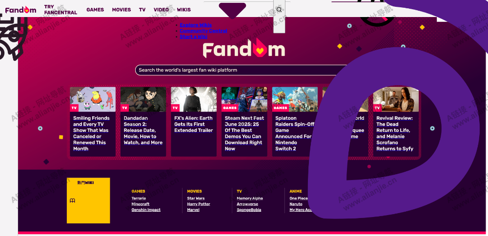The image size is (488, 236).
Task: Click Try FanCentral link
Action: click(61, 10)
